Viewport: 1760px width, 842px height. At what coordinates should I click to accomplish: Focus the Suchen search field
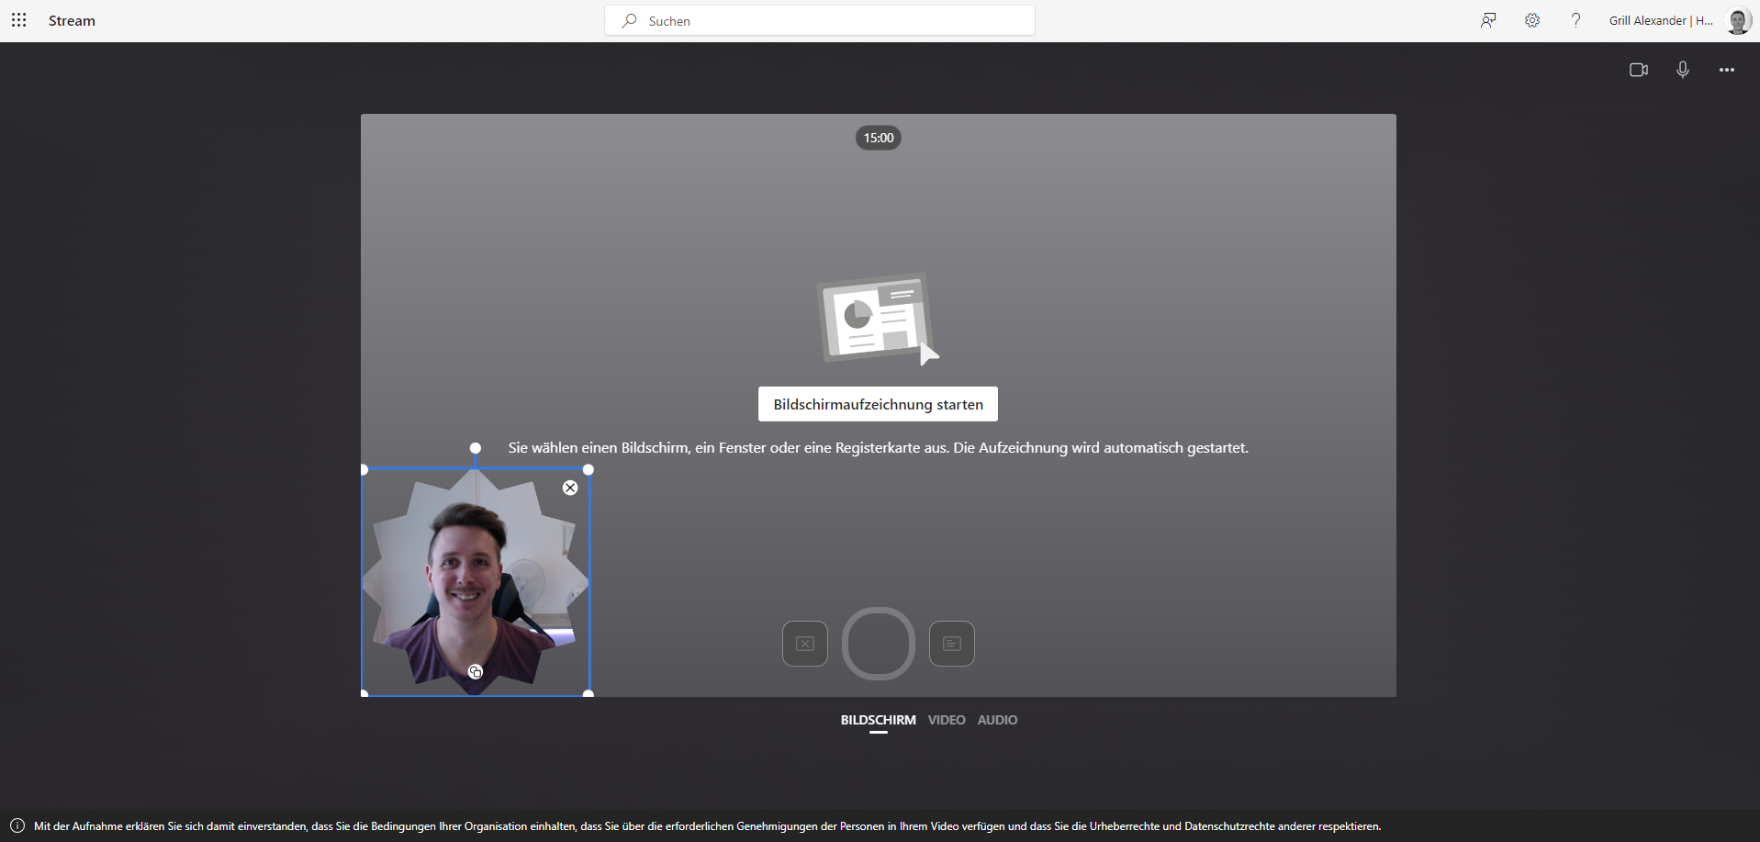click(819, 20)
